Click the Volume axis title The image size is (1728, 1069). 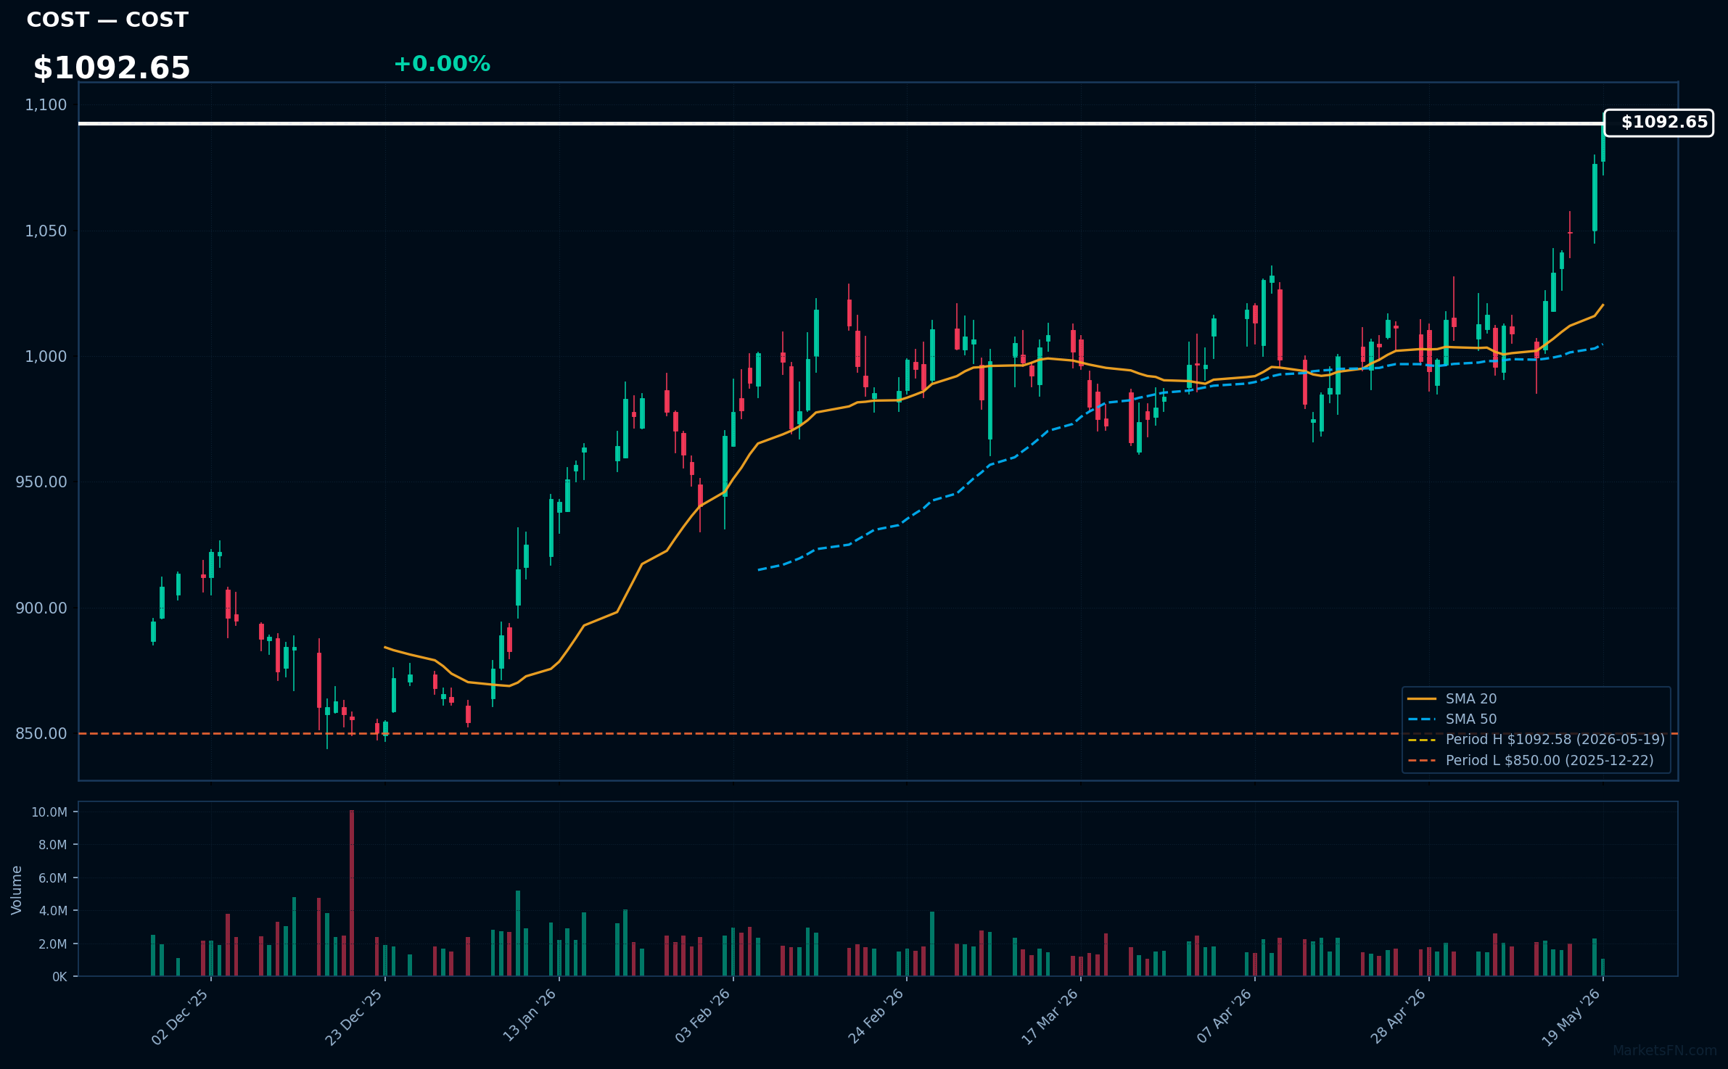tap(17, 890)
